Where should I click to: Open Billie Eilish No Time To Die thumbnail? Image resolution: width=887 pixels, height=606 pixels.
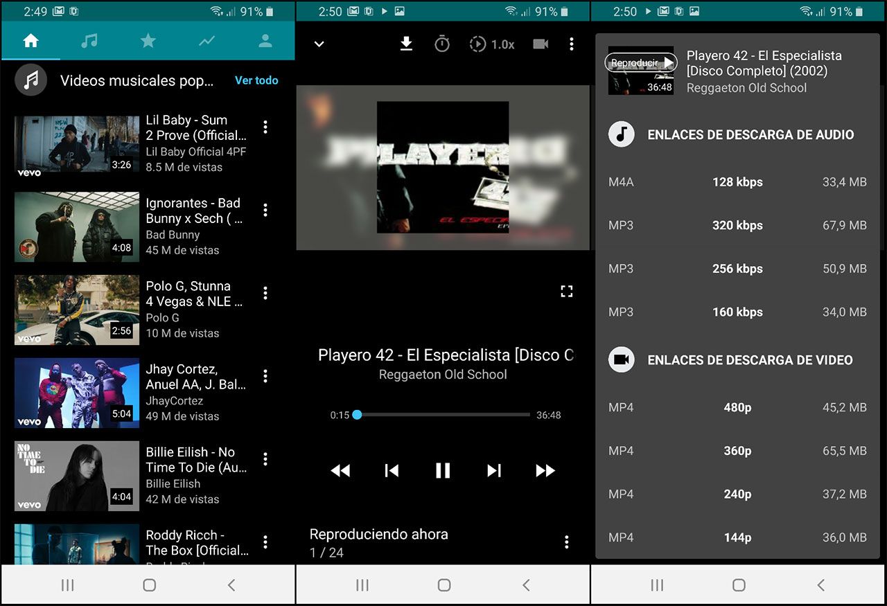tap(77, 476)
